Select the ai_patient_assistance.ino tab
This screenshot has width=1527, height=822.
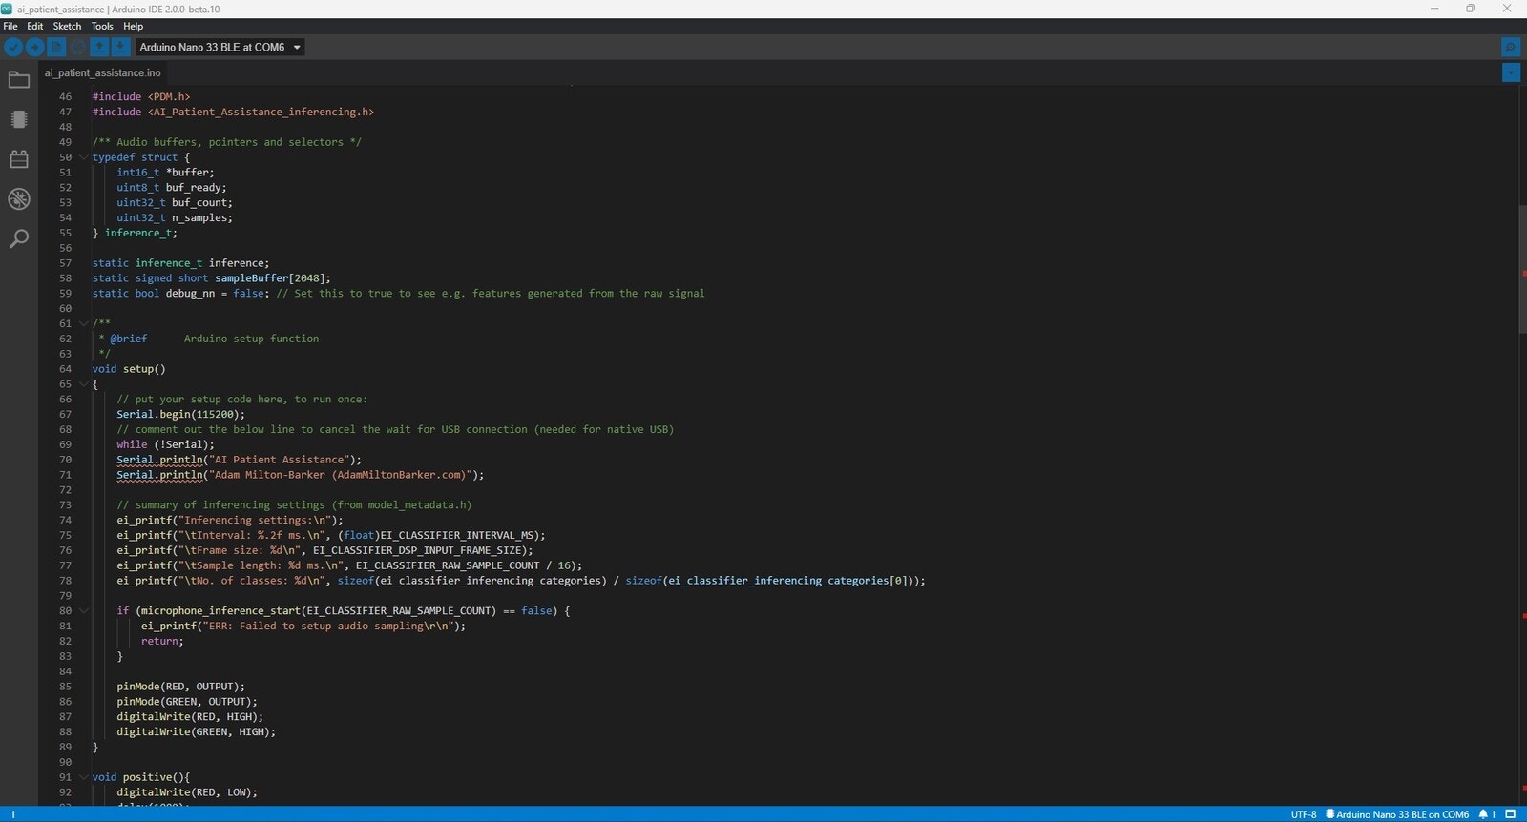102,72
